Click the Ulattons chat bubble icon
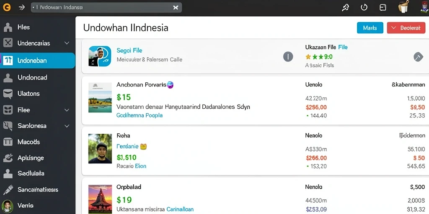The height and width of the screenshot is (214, 429). [8, 94]
